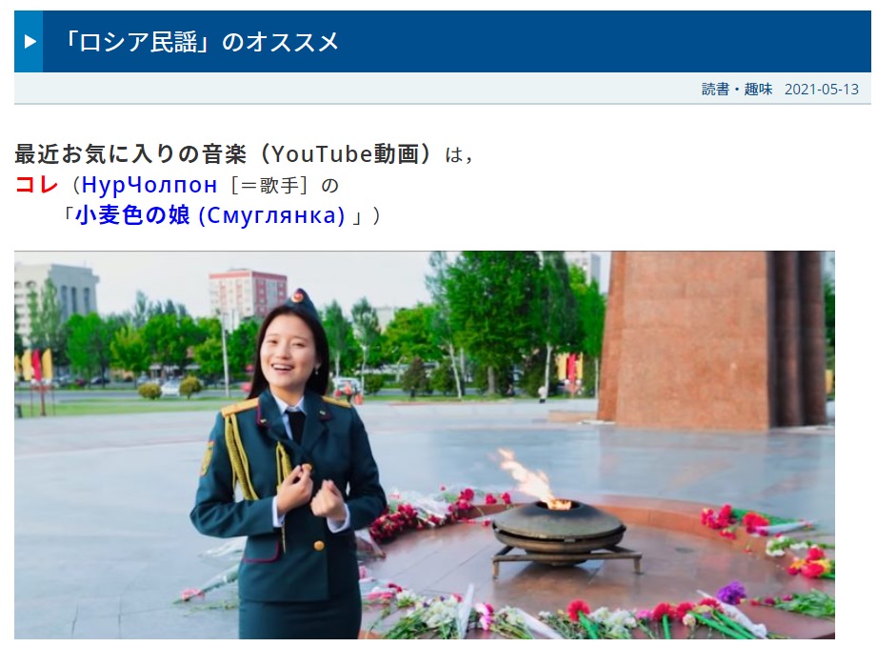This screenshot has width=877, height=647.
Task: Open the 小麦色の娘 (Смуглянка) song link
Action: (x=210, y=215)
